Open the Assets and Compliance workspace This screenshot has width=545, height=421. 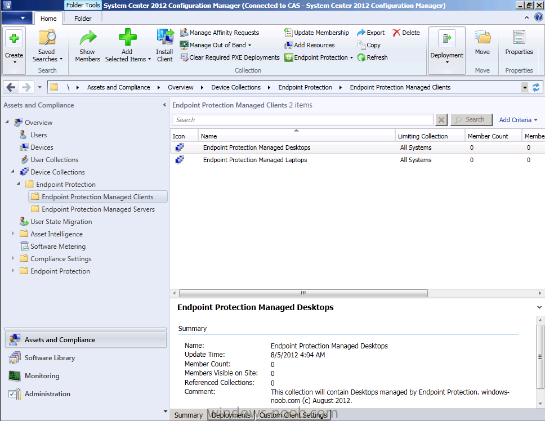click(86, 340)
